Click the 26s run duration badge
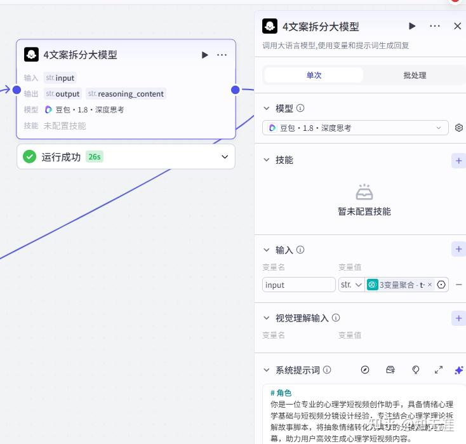The height and width of the screenshot is (444, 466). (x=95, y=157)
